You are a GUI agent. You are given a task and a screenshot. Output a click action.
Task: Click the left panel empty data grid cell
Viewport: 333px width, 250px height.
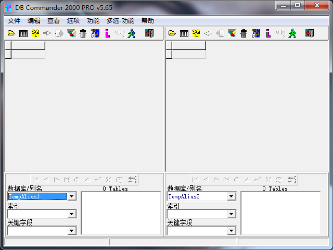click(28, 54)
